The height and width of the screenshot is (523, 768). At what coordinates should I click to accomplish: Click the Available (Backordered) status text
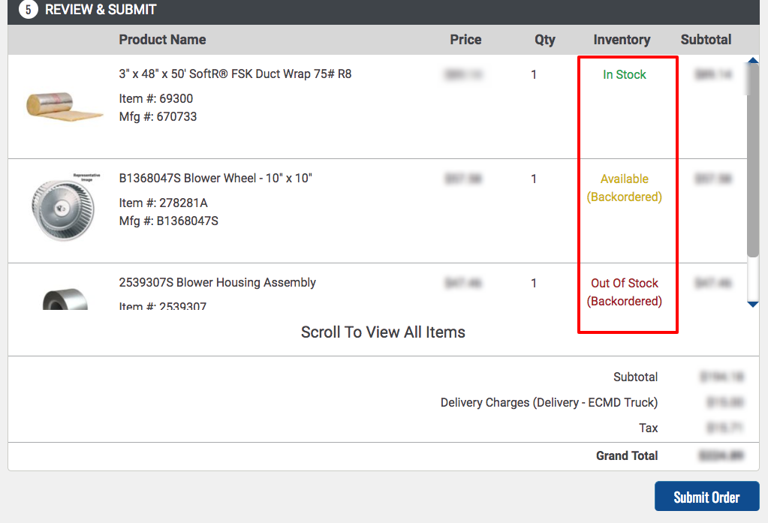click(625, 188)
